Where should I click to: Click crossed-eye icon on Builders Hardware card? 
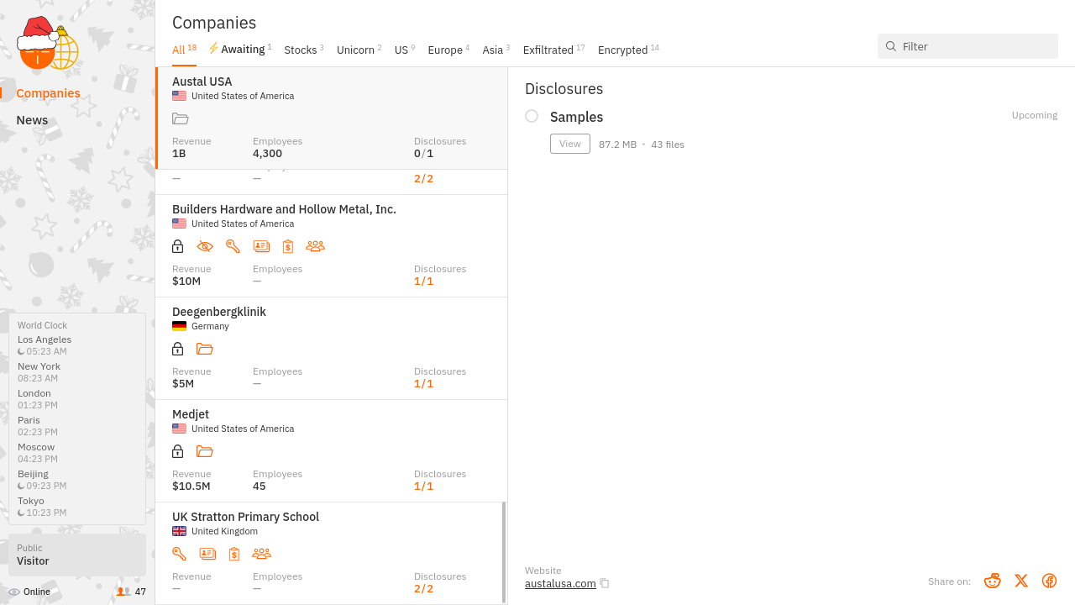coord(205,246)
